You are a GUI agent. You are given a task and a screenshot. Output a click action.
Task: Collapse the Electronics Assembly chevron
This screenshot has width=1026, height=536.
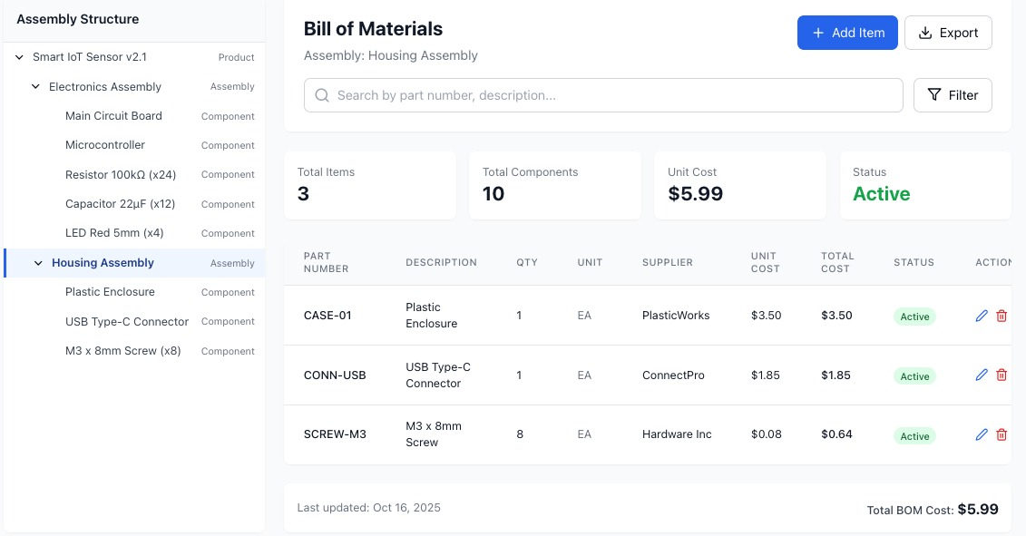coord(36,87)
